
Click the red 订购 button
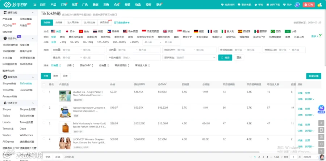click(309, 5)
